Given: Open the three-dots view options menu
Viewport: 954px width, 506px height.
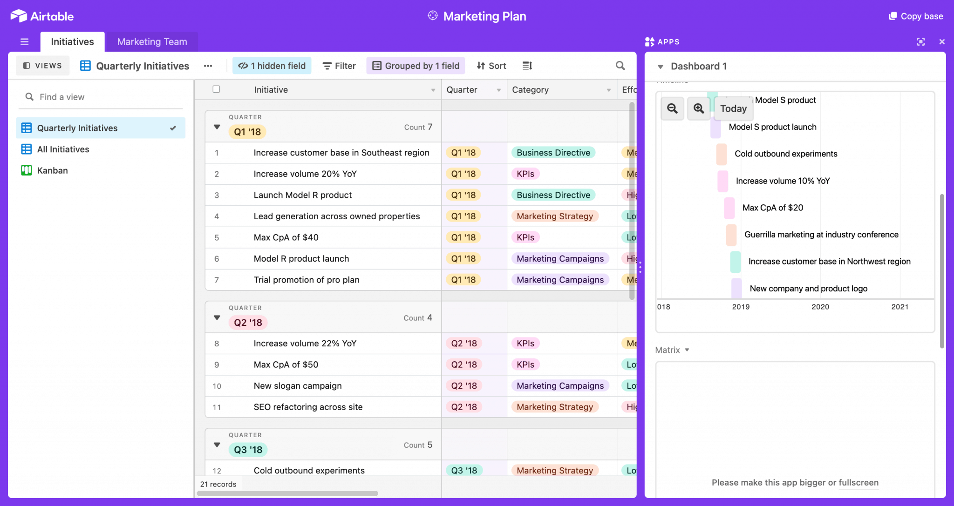Looking at the screenshot, I should [x=208, y=66].
